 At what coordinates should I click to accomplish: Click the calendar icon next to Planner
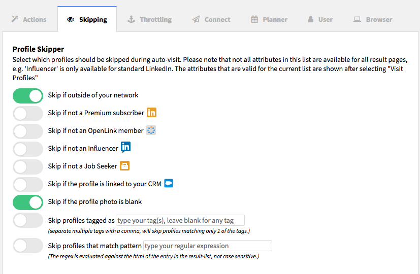pos(254,19)
